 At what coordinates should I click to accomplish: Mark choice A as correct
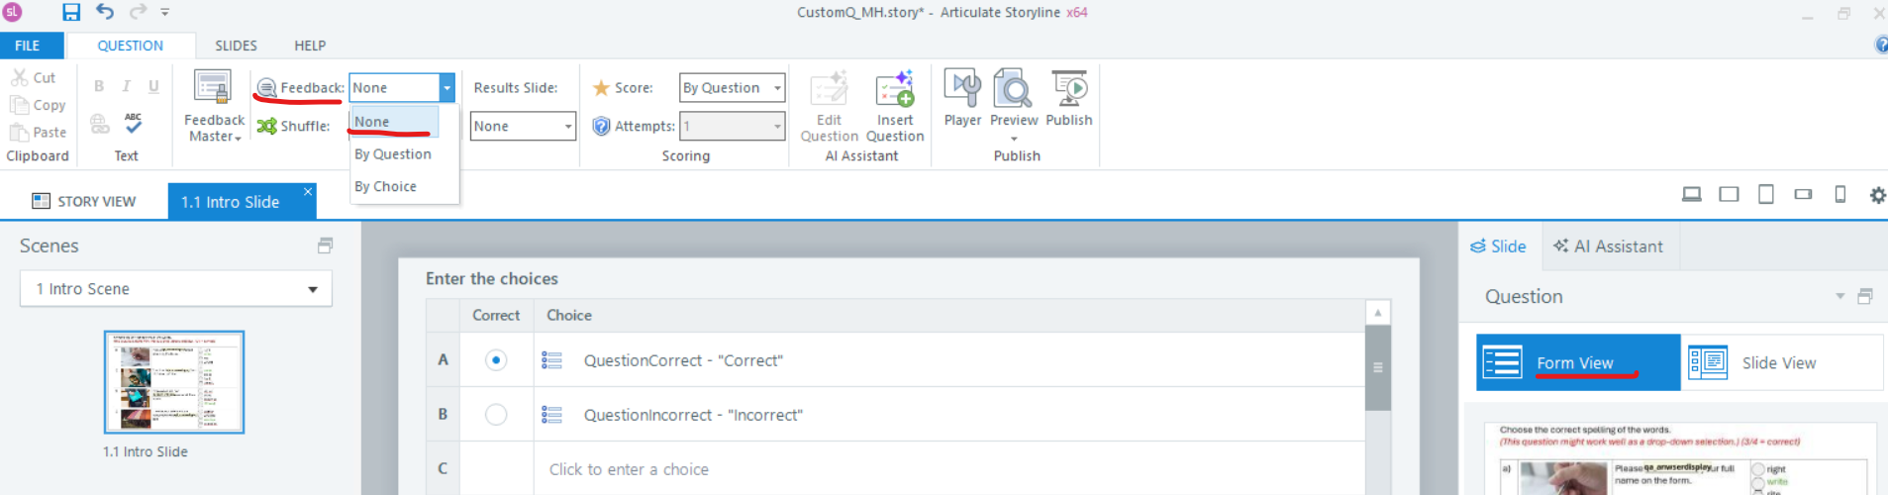(496, 360)
